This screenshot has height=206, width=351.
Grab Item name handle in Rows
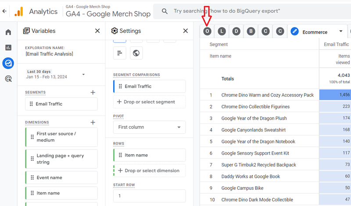(120, 155)
